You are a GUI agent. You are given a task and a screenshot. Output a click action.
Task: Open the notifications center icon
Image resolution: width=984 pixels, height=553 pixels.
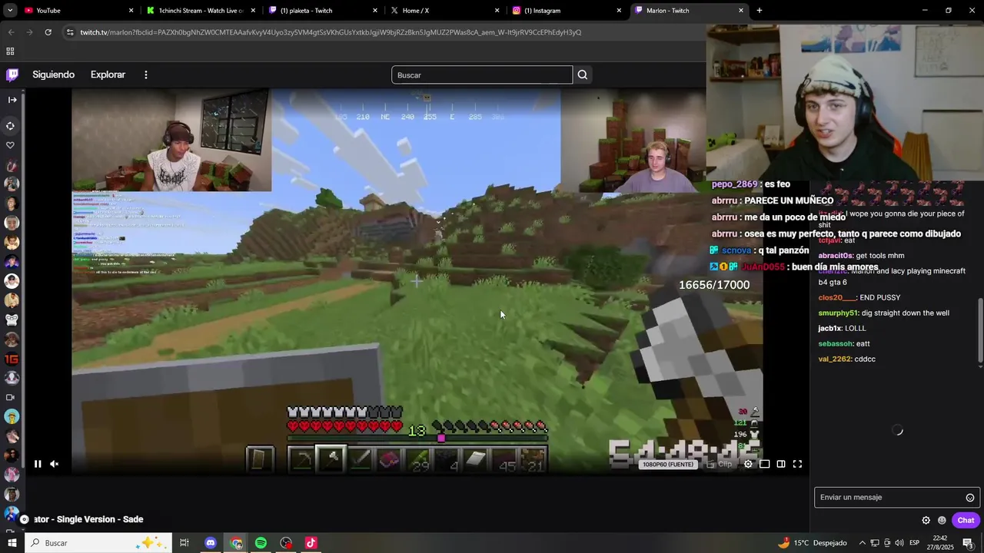[968, 543]
